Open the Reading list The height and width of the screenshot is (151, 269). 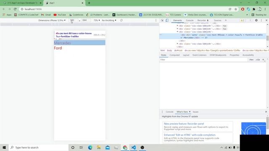[x=259, y=15]
